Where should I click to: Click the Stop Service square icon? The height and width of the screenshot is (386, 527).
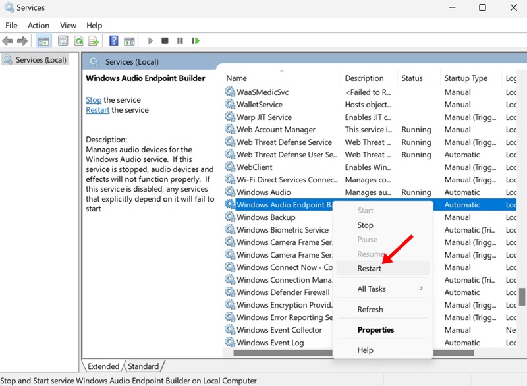tap(165, 41)
